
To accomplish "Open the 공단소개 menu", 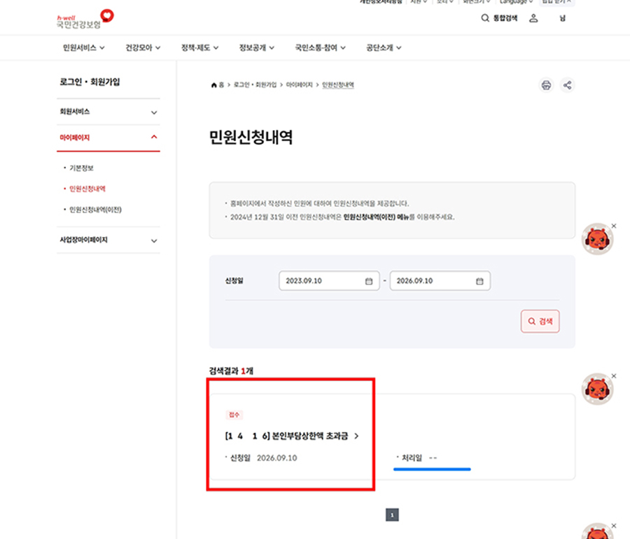I will [384, 48].
